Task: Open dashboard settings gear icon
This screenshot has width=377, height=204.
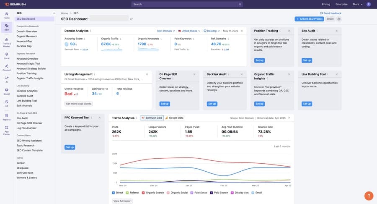Action: click(x=339, y=19)
